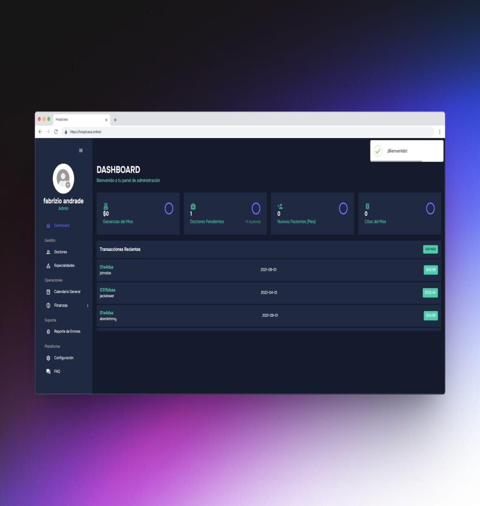Click the progress ring on Citas del Mes
The height and width of the screenshot is (506, 480).
click(430, 208)
